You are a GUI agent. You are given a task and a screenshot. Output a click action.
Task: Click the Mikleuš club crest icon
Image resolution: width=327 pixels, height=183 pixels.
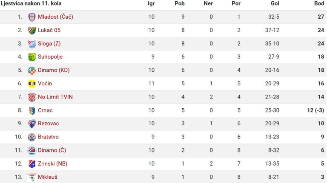(x=32, y=177)
